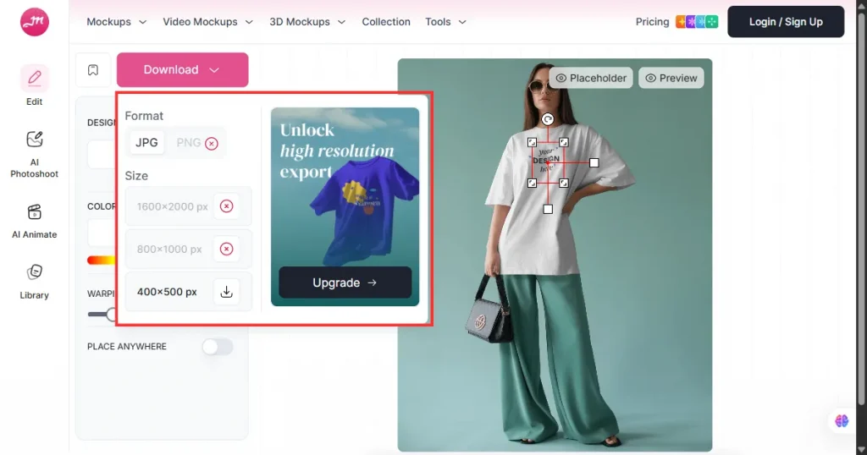
Task: Click the Login / Sign Up button
Action: tap(786, 22)
